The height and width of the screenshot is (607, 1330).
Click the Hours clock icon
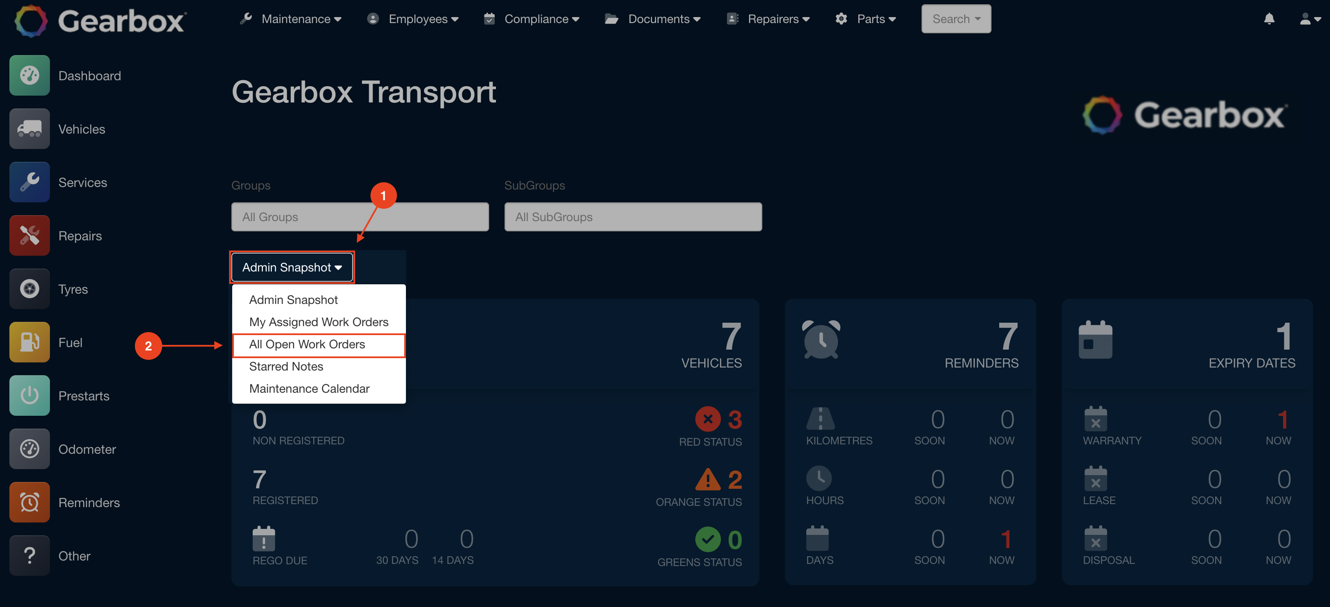tap(819, 479)
